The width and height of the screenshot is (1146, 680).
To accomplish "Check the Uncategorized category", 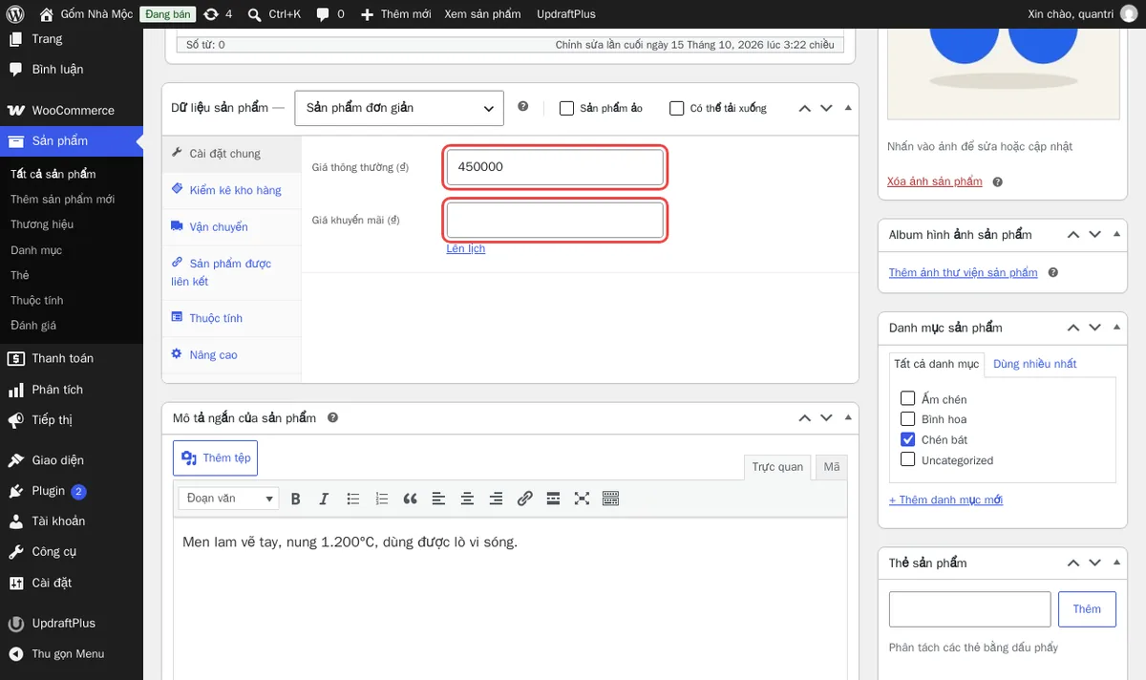I will pos(908,460).
